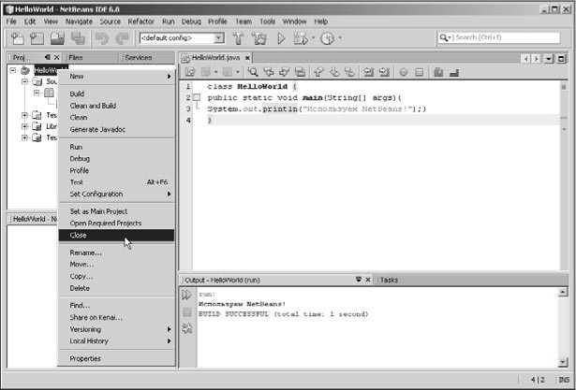Click the Find Next Occurrence editor icon

click(285, 72)
